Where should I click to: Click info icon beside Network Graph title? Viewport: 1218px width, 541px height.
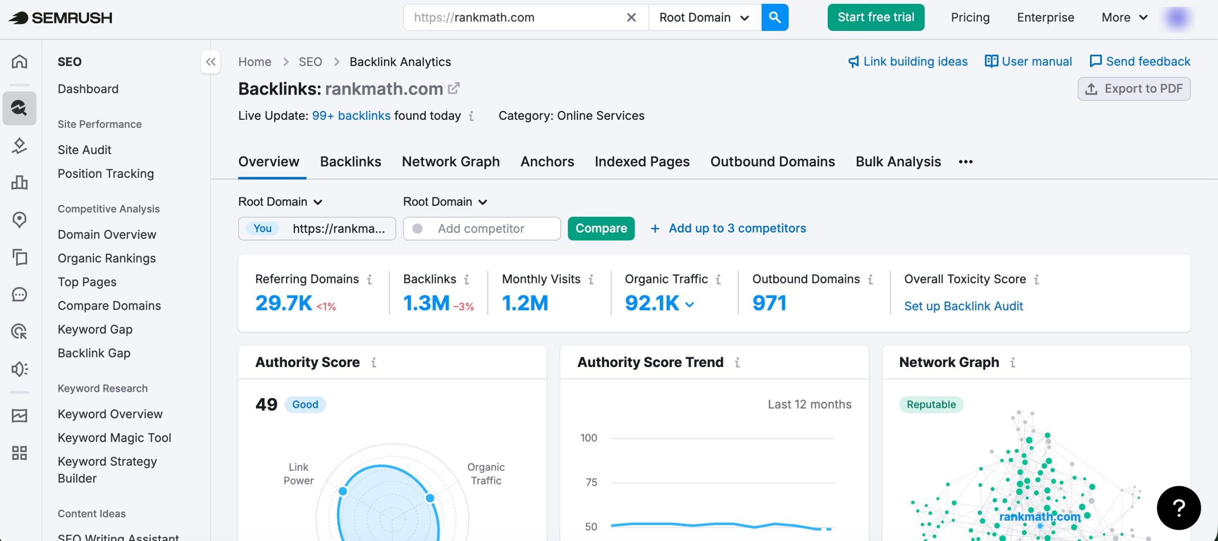pyautogui.click(x=1013, y=363)
